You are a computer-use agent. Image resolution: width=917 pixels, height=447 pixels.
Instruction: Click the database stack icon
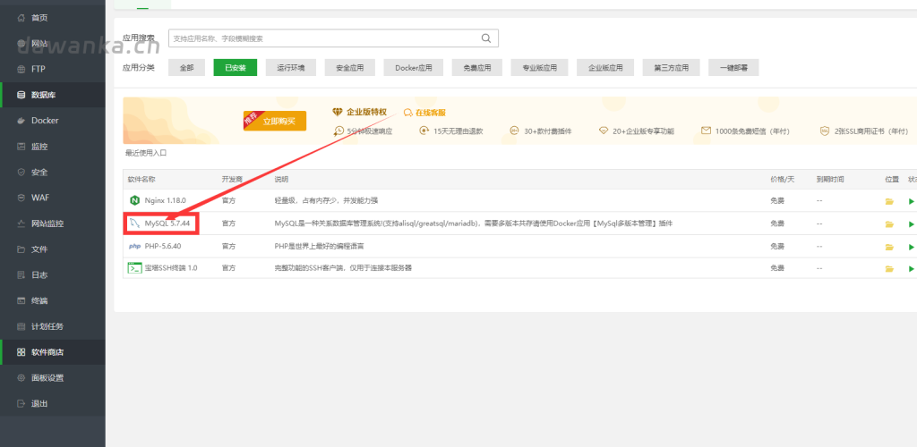pos(21,95)
